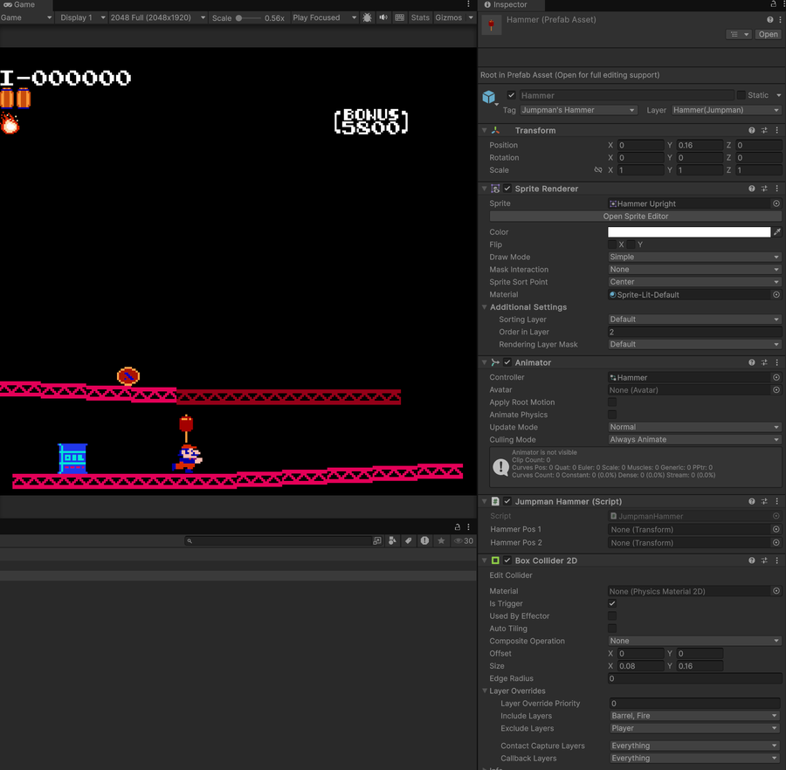786x770 pixels.
Task: Open object picker for Sprite field
Action: (x=776, y=203)
